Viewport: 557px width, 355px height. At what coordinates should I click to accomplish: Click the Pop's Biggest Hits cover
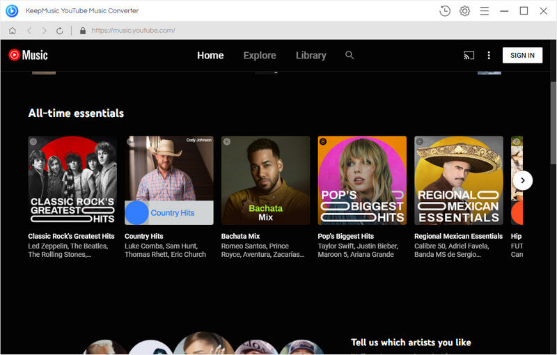coord(362,180)
